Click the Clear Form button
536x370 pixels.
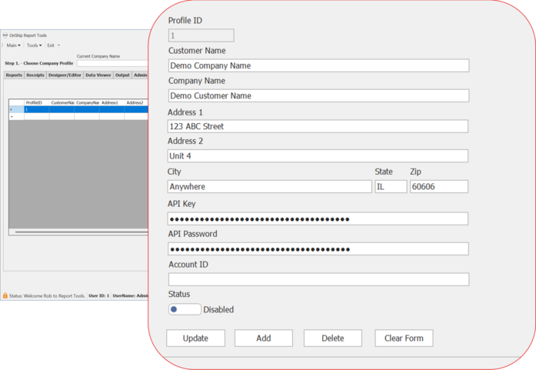(404, 338)
